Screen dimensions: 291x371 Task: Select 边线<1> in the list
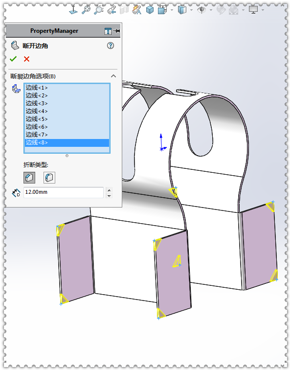pos(67,88)
